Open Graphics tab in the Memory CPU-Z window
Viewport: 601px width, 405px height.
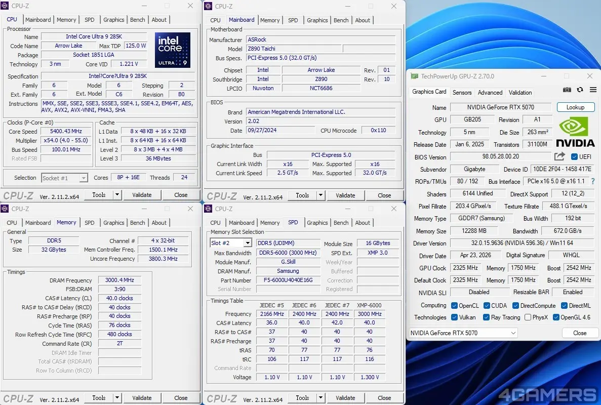coord(114,223)
